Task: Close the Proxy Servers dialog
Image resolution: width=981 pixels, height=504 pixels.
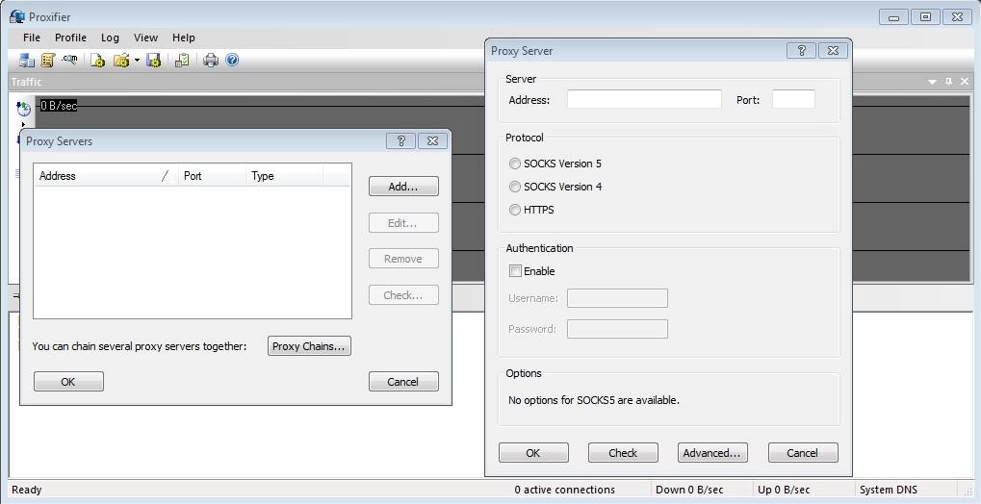Action: click(432, 140)
